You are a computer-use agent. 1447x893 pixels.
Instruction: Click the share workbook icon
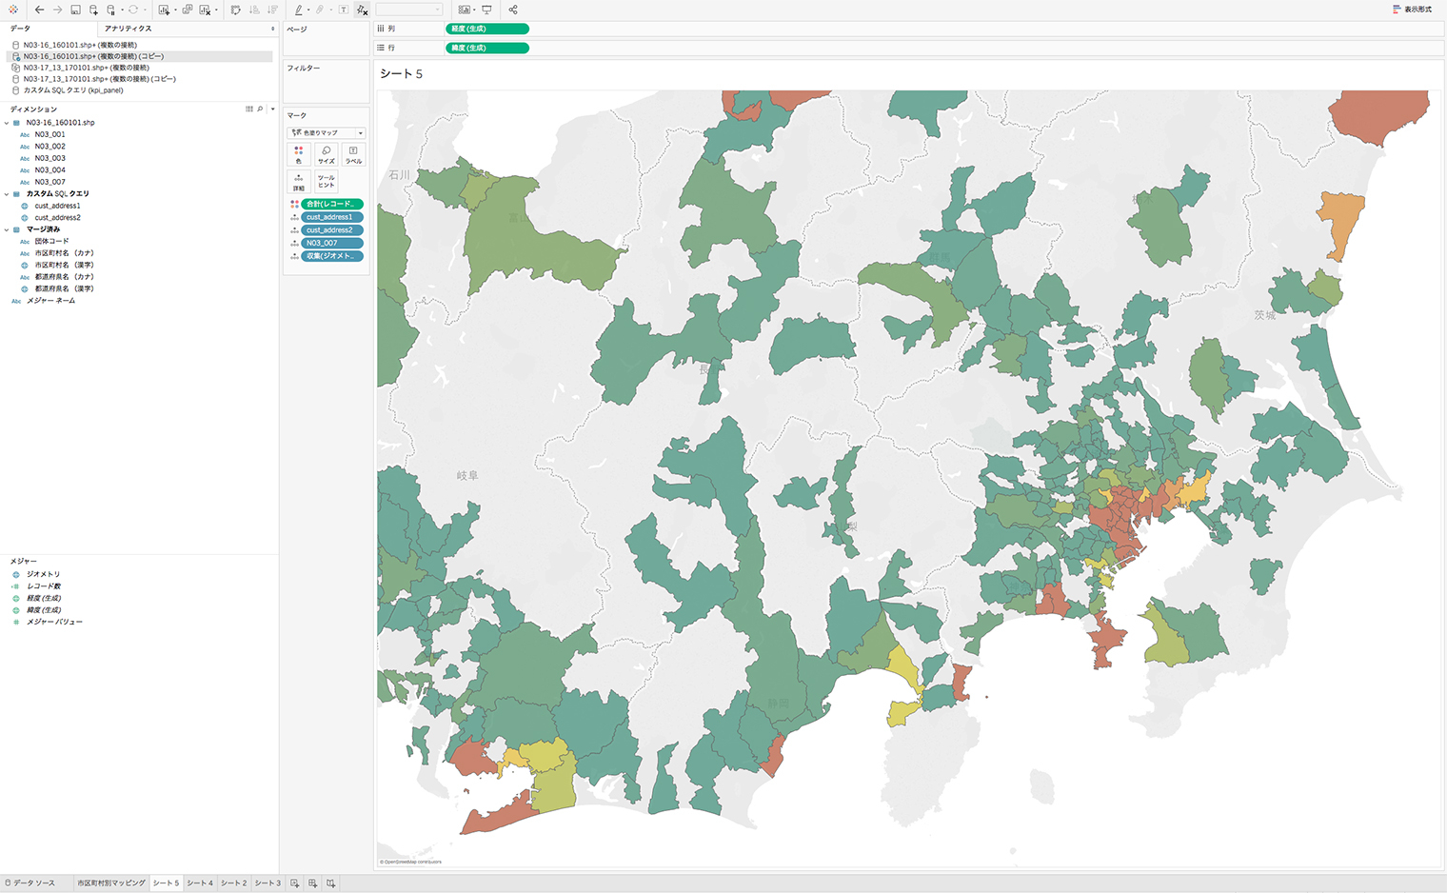point(513,10)
